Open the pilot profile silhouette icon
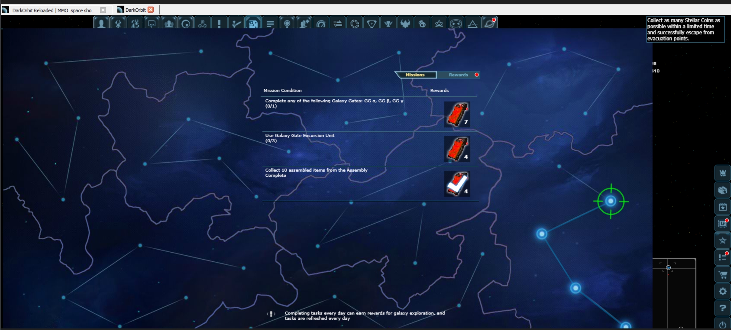The image size is (731, 330). [x=101, y=23]
